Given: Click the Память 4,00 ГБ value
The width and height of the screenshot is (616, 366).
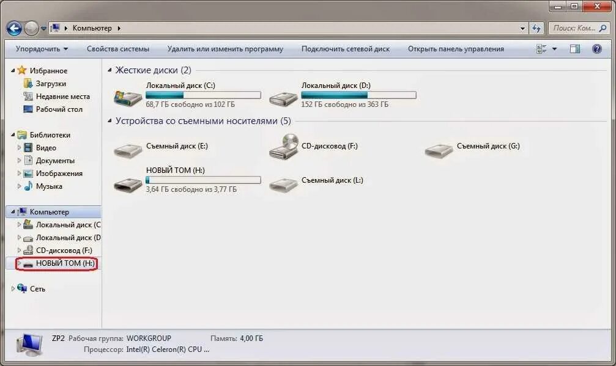Looking at the screenshot, I should [x=251, y=338].
